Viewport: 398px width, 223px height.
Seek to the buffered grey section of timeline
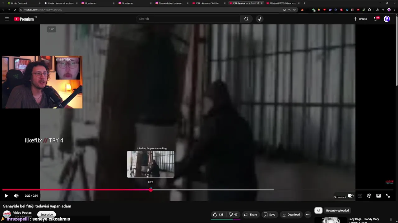213,190
